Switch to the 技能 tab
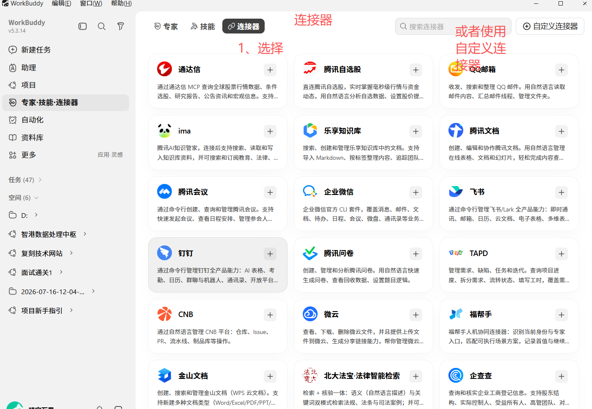 203,26
